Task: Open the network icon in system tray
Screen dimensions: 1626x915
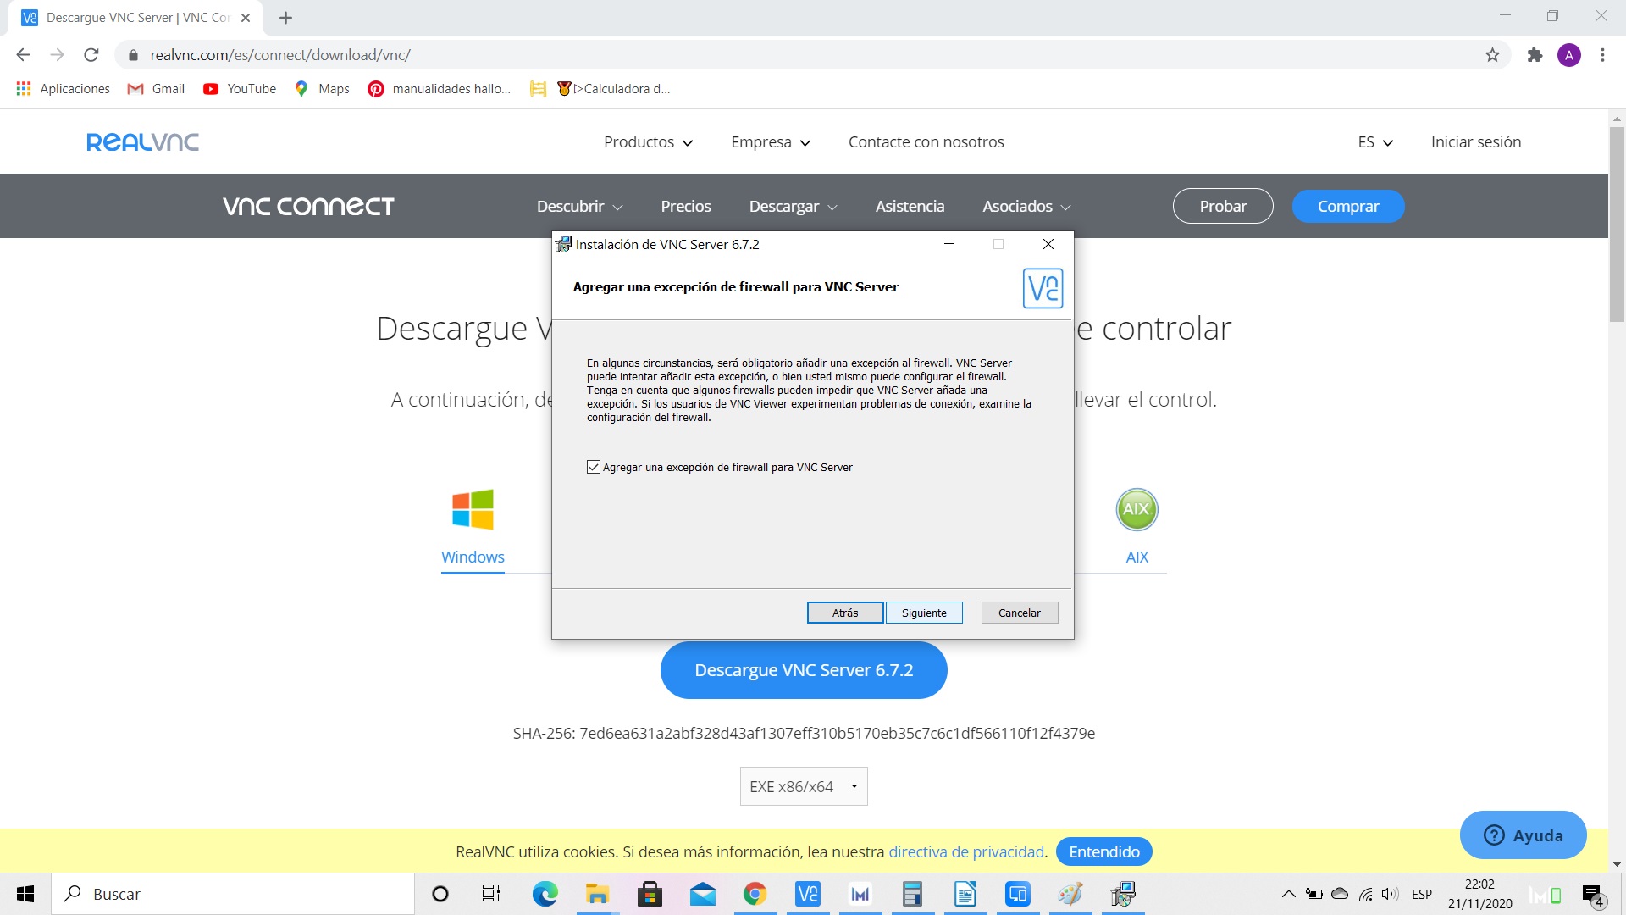Action: (x=1364, y=894)
